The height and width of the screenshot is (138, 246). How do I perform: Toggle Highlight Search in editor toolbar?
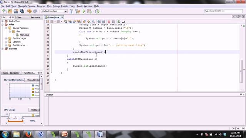[x=79, y=21]
